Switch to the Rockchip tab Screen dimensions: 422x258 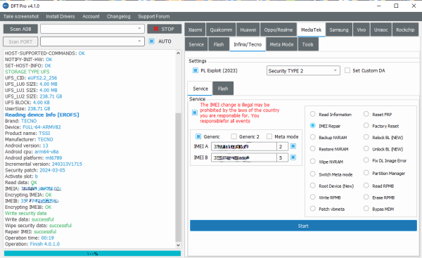click(x=405, y=30)
